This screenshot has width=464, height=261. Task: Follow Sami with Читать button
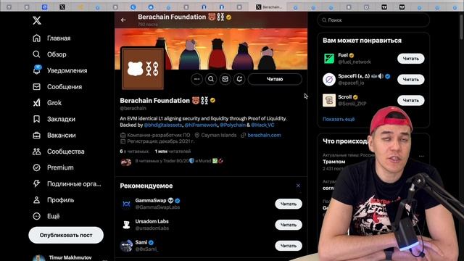pyautogui.click(x=289, y=246)
